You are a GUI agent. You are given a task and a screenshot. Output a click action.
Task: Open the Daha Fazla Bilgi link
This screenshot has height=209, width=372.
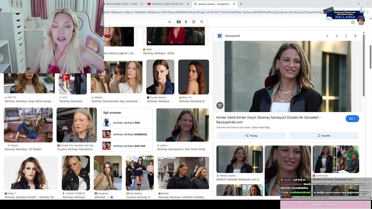tap(261, 127)
